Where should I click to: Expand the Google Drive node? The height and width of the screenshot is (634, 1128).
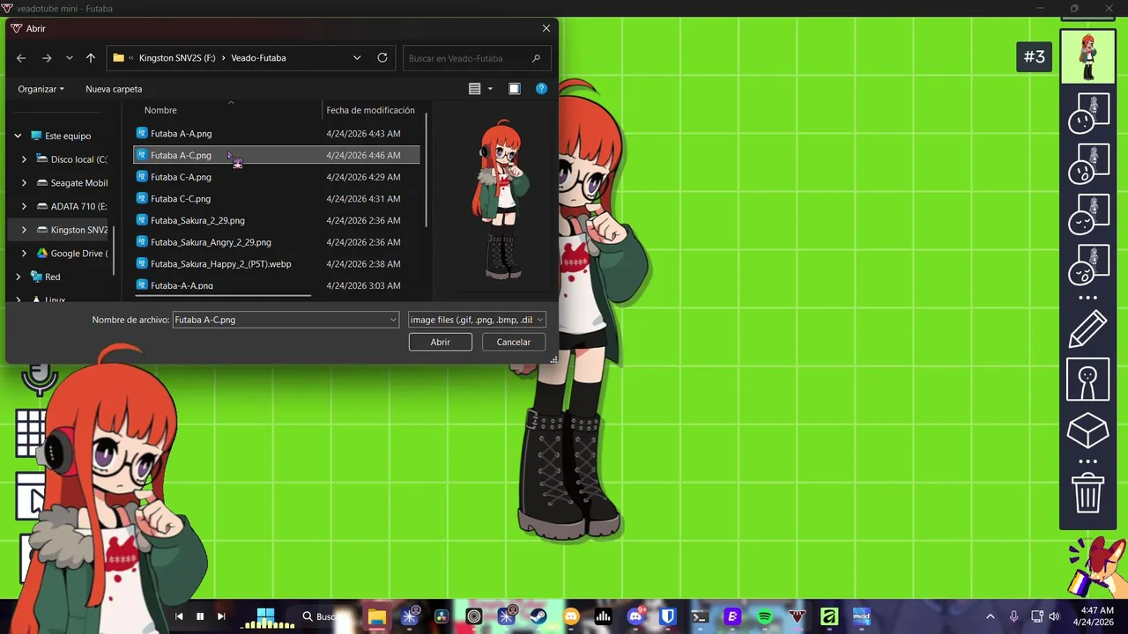click(x=24, y=254)
